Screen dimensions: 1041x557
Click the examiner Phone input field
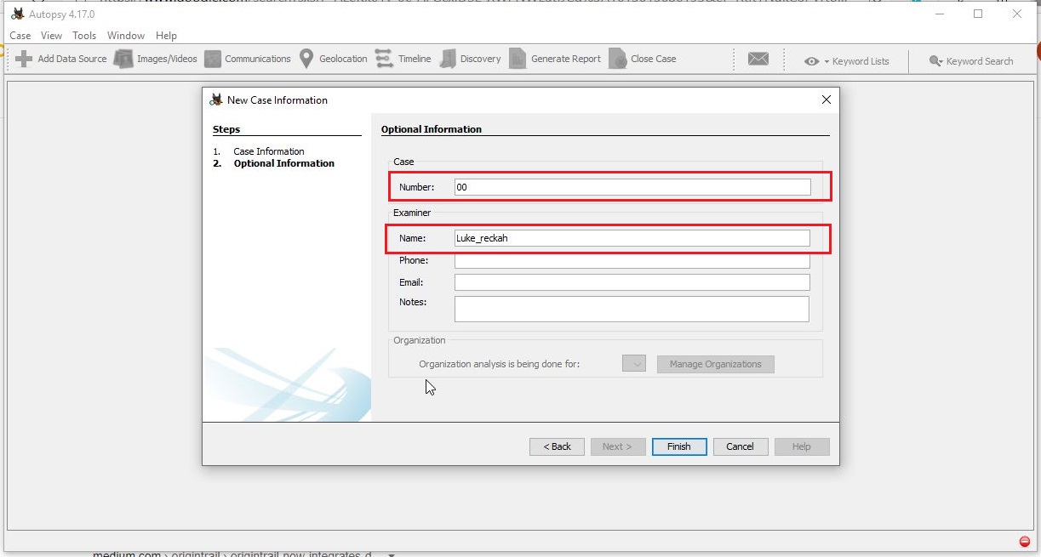(x=632, y=260)
